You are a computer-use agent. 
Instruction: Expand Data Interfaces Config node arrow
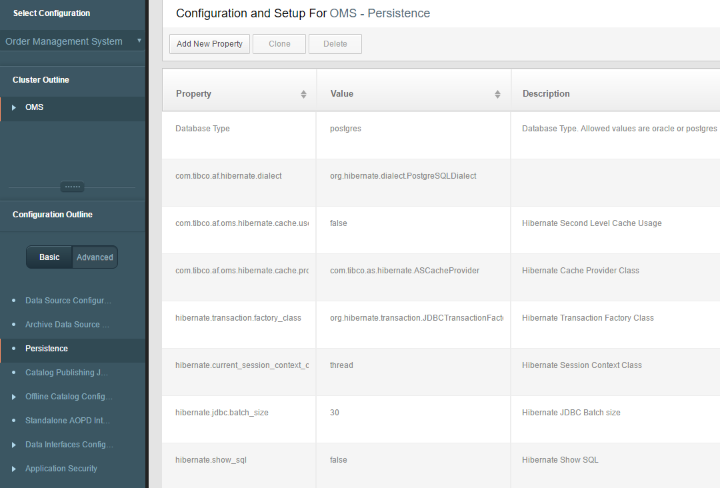point(14,445)
